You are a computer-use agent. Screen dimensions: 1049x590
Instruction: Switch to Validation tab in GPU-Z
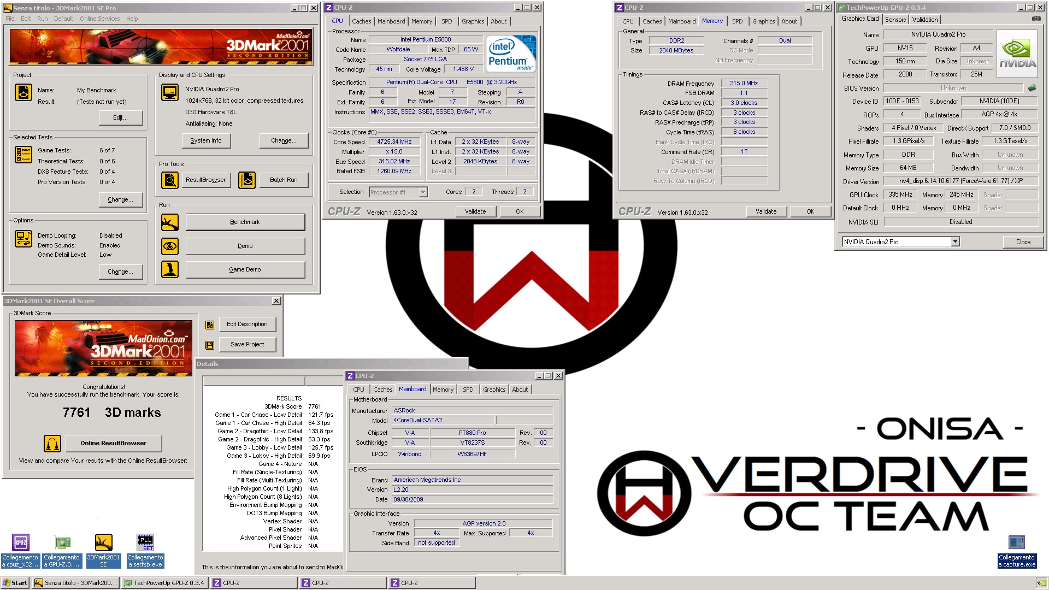[924, 19]
